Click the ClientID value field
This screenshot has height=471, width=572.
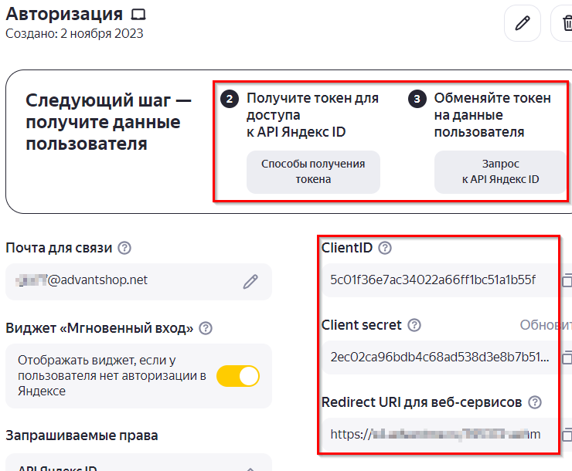[433, 280]
